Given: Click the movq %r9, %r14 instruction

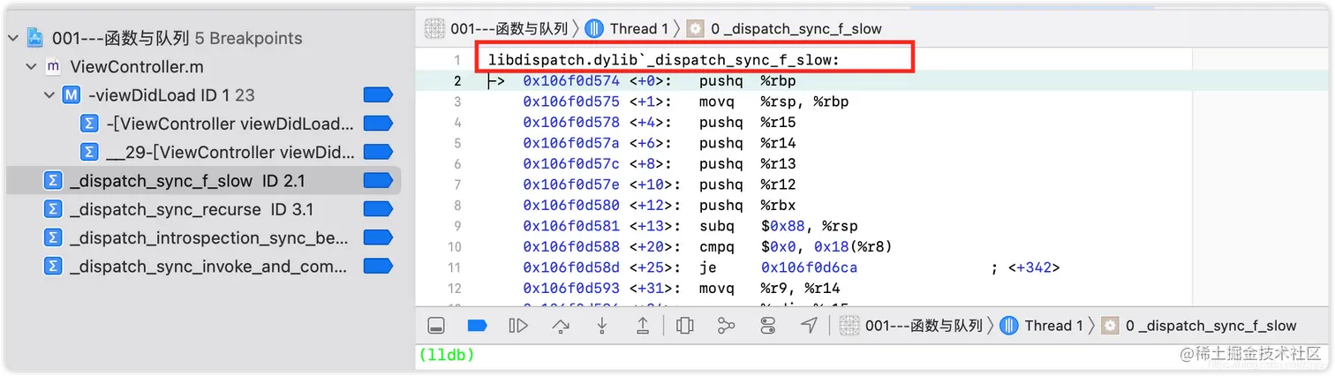Looking at the screenshot, I should (770, 288).
